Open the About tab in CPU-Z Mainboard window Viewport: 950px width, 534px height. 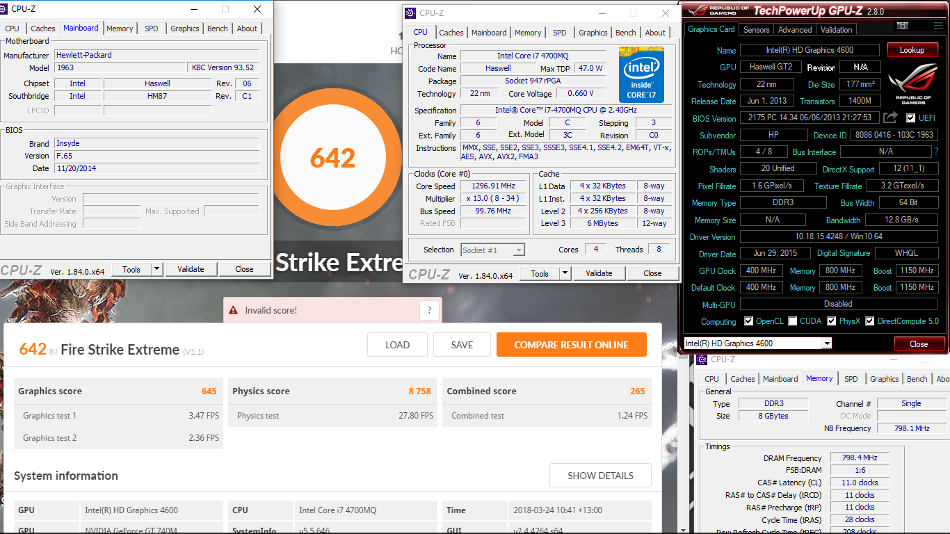point(247,29)
